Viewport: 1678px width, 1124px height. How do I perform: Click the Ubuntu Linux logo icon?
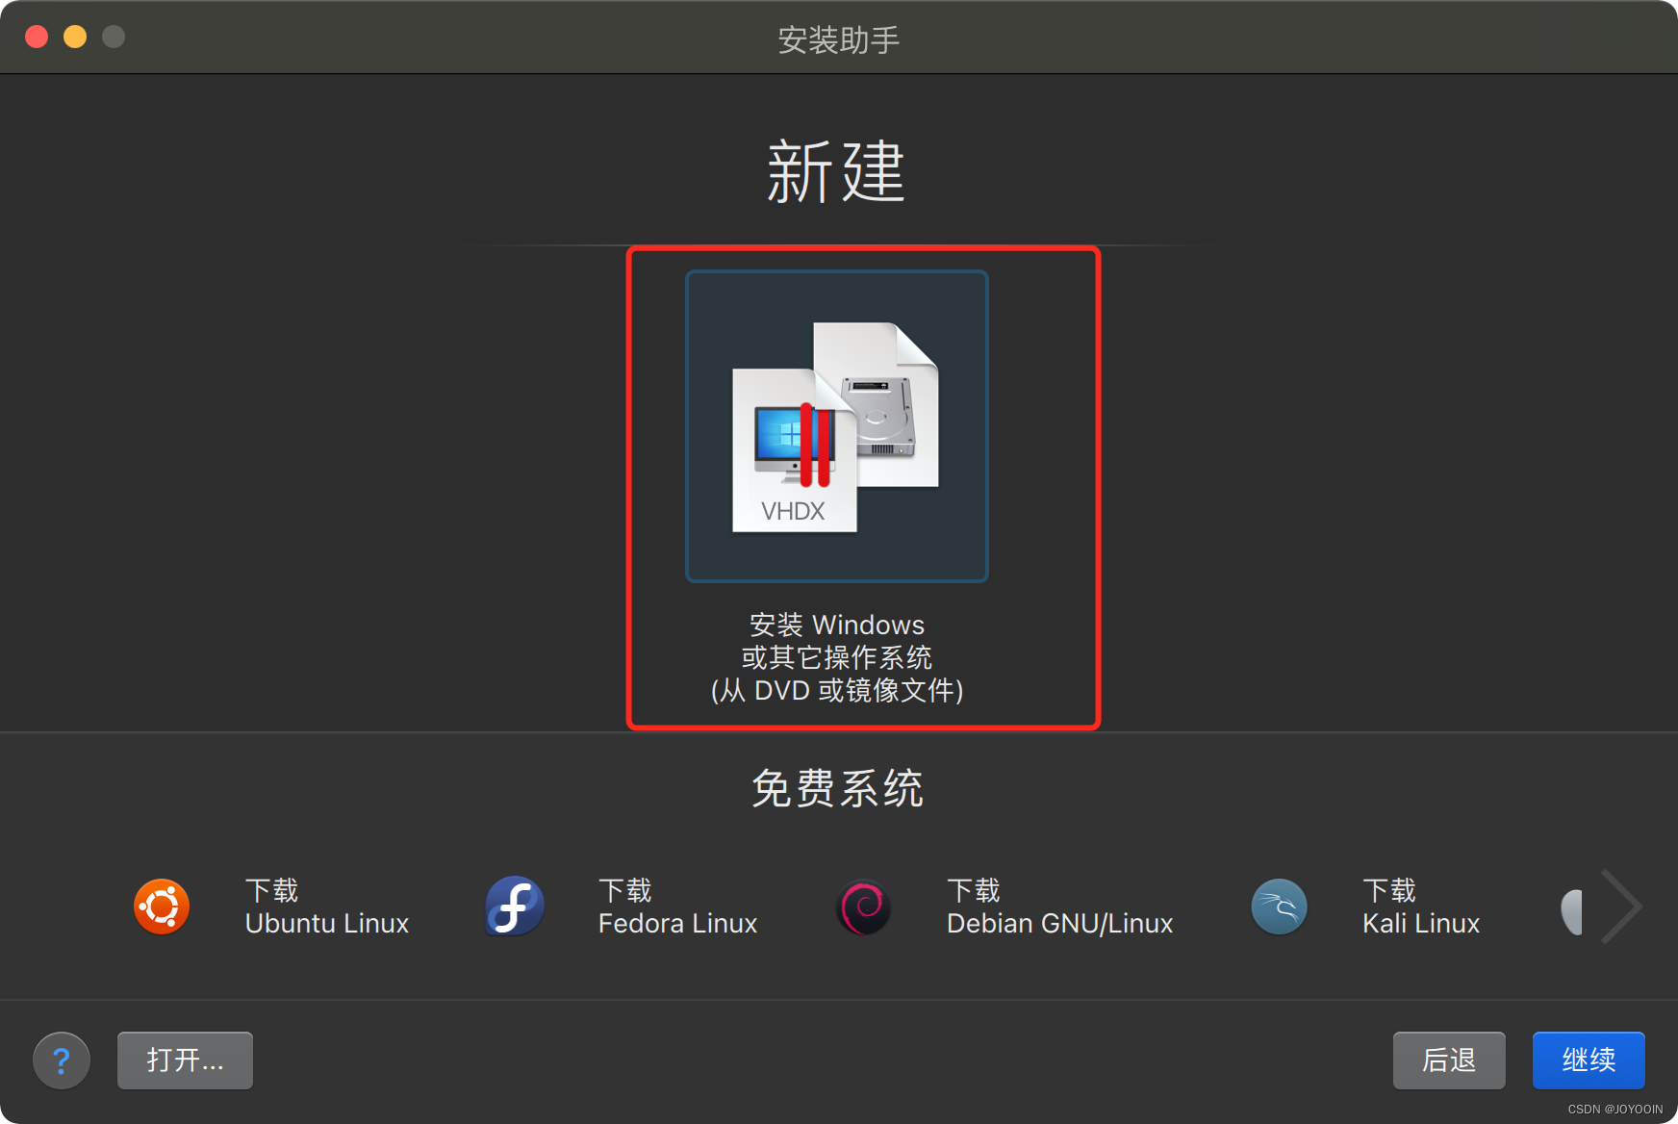point(162,907)
